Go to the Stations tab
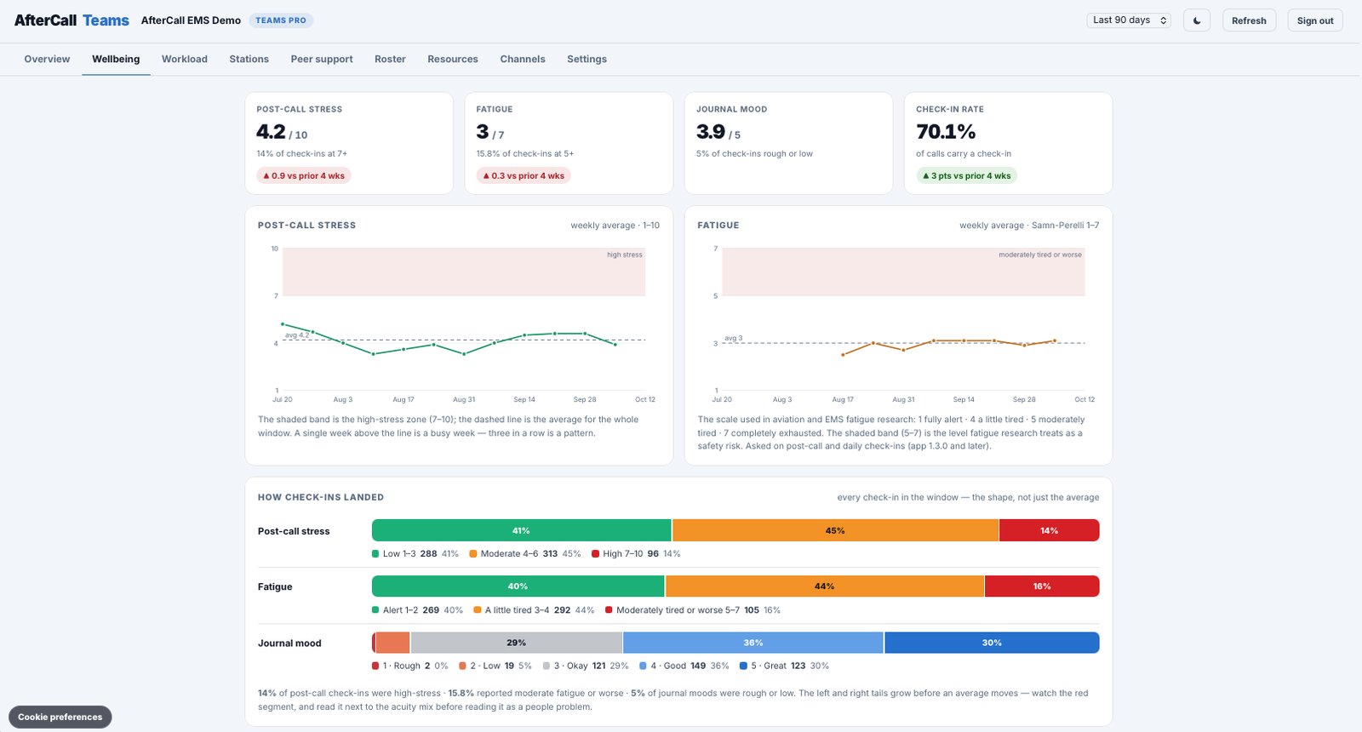This screenshot has width=1362, height=732. (x=249, y=59)
